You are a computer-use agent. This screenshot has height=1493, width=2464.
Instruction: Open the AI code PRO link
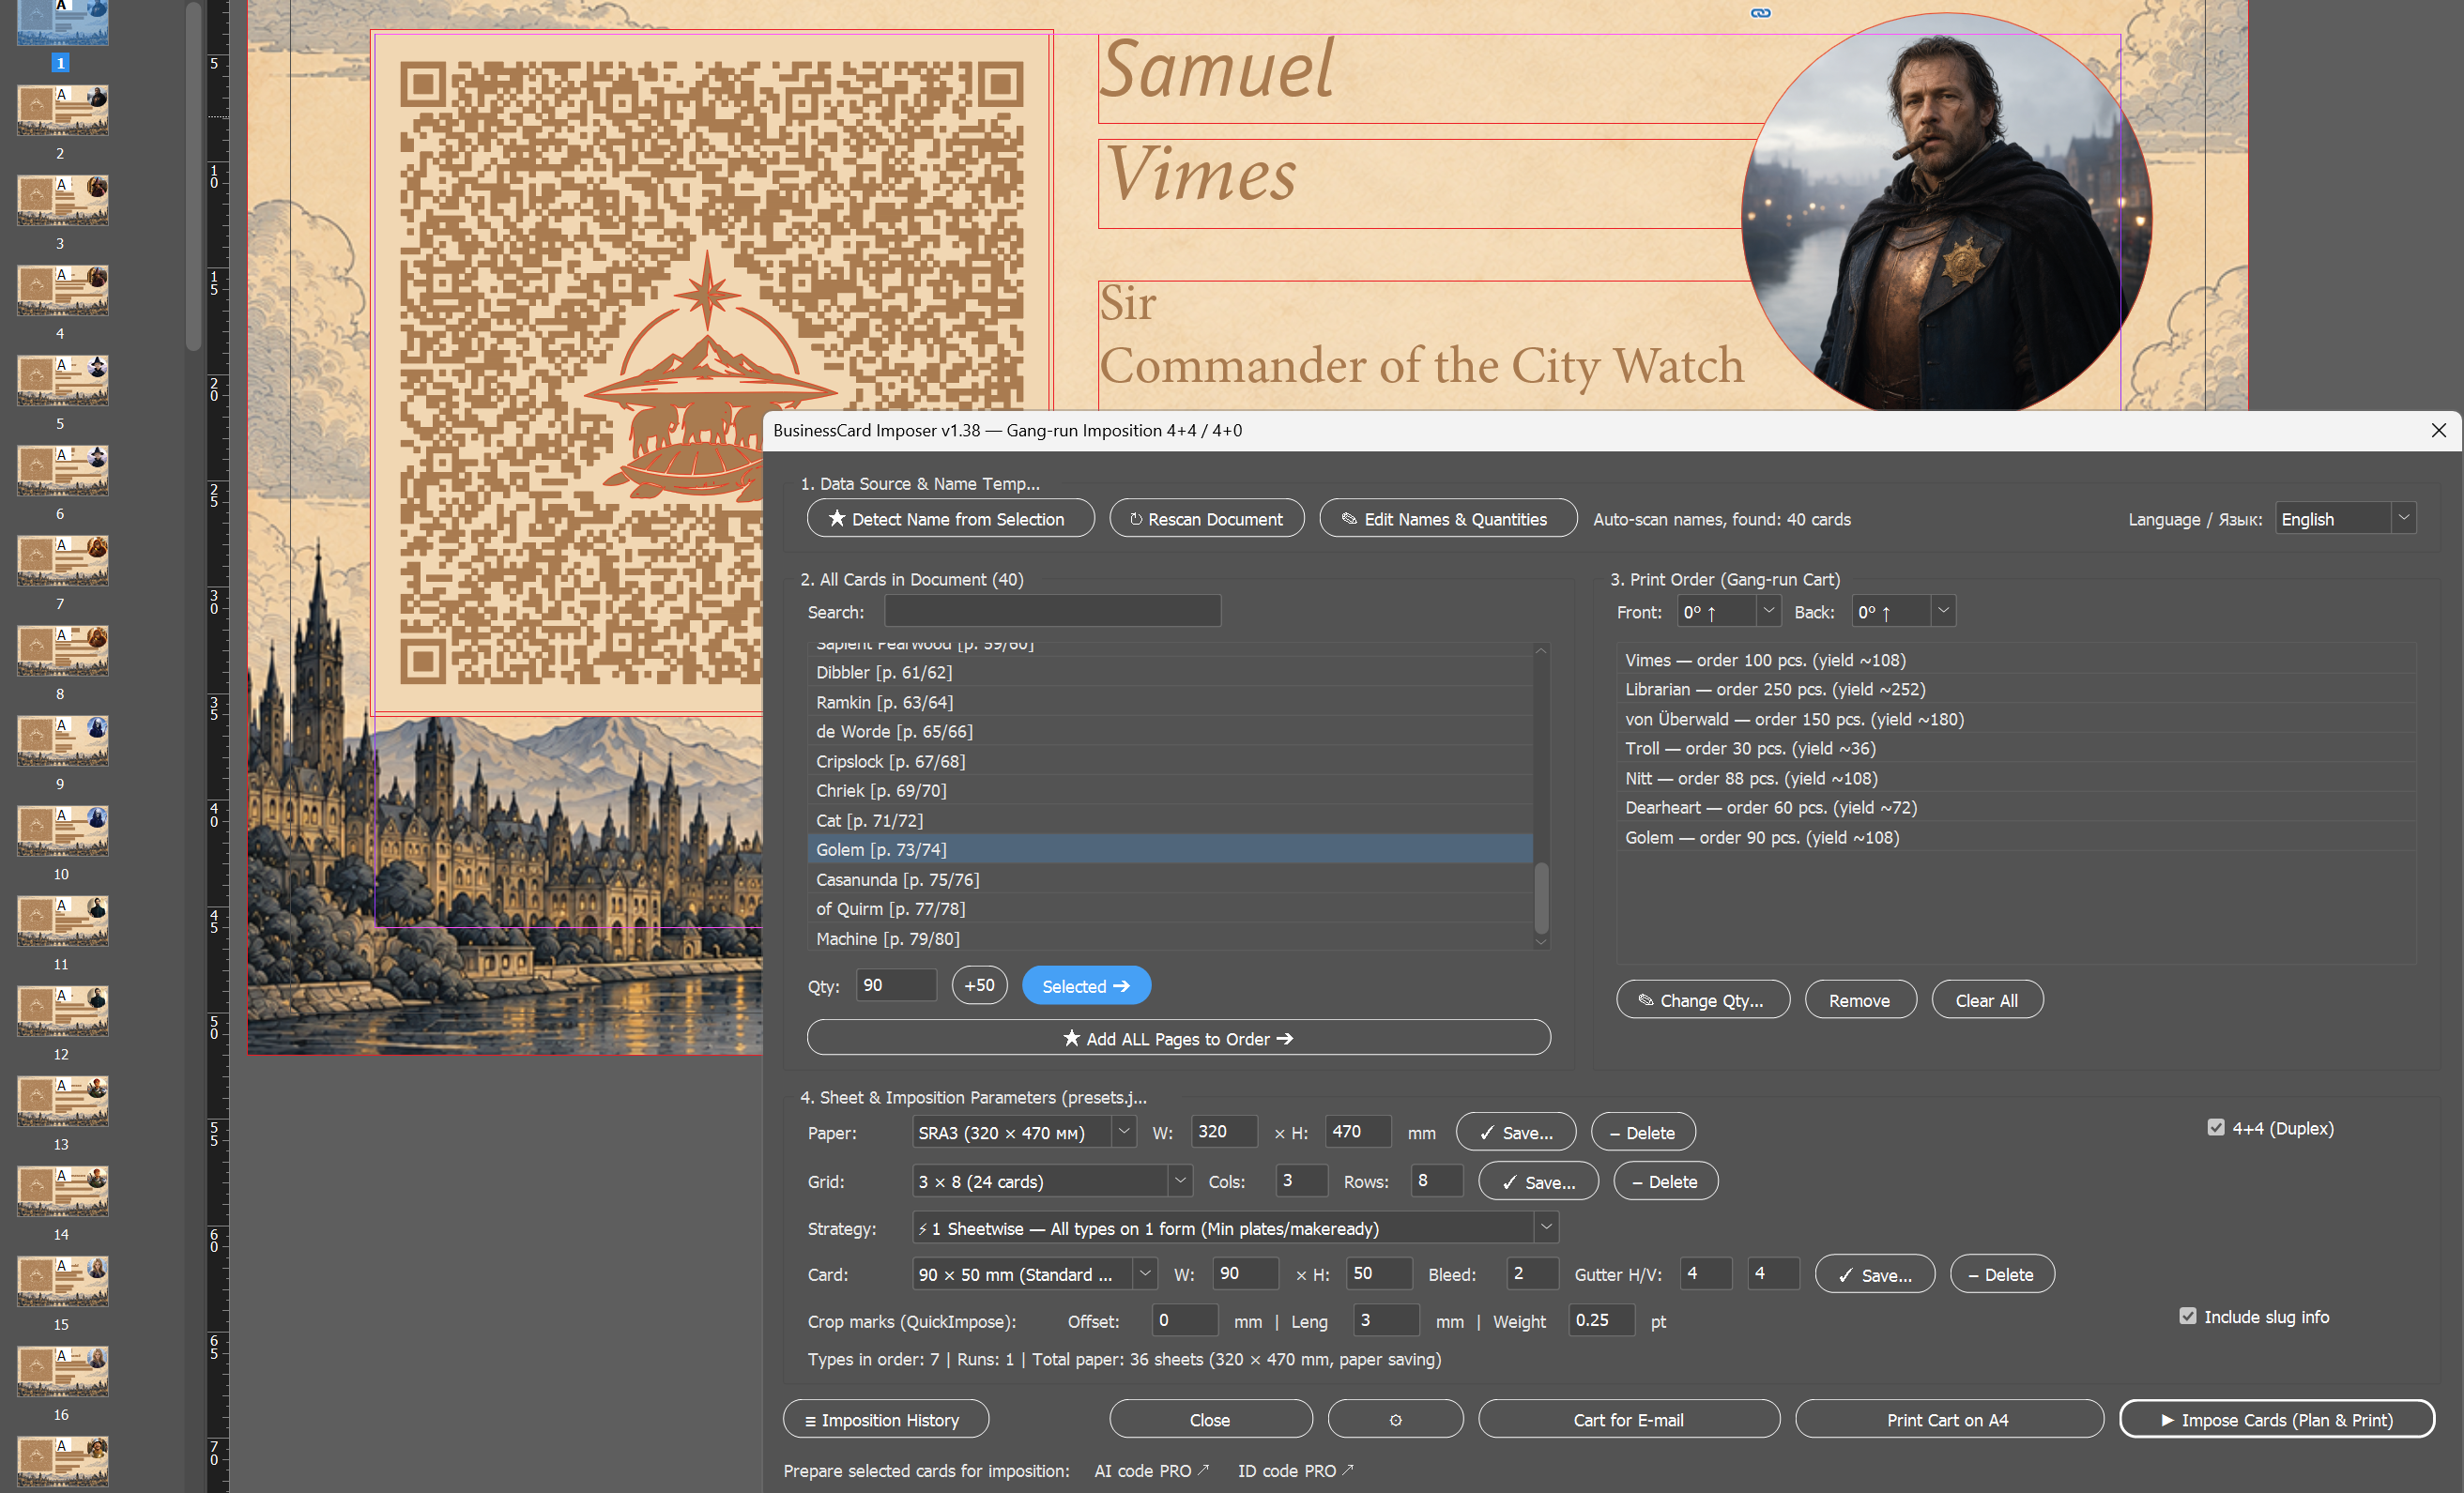pyautogui.click(x=1151, y=1470)
